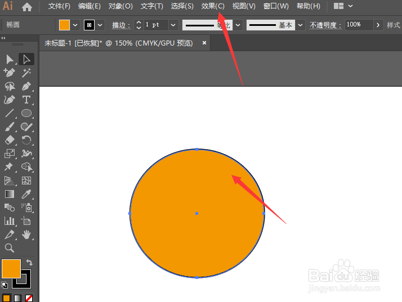This screenshot has width=402, height=302.
Task: Click the large orange fill swatch
Action: click(11, 268)
